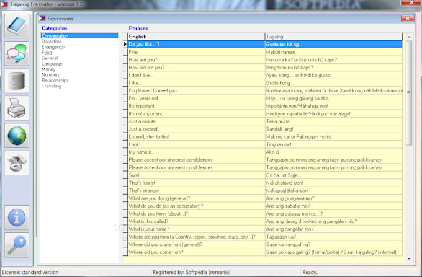Click Tagalog cell 'Gusto kong...'
This screenshot has height=277, width=422.
point(334,83)
